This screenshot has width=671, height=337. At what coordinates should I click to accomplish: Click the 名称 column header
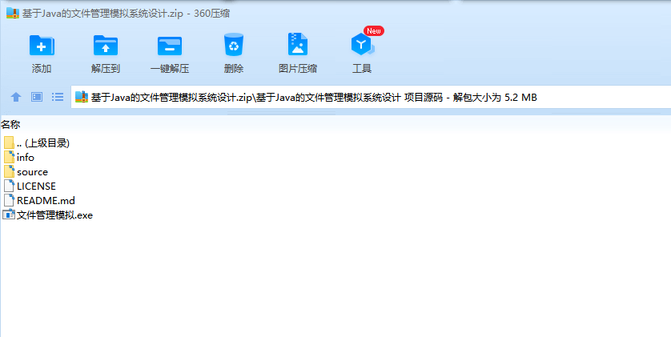click(10, 125)
